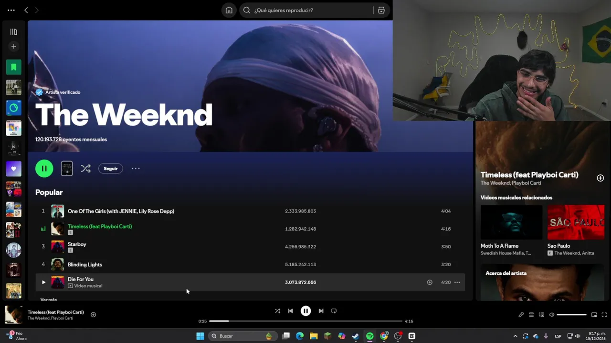Open the weather widget showing Frío

(x=17, y=336)
